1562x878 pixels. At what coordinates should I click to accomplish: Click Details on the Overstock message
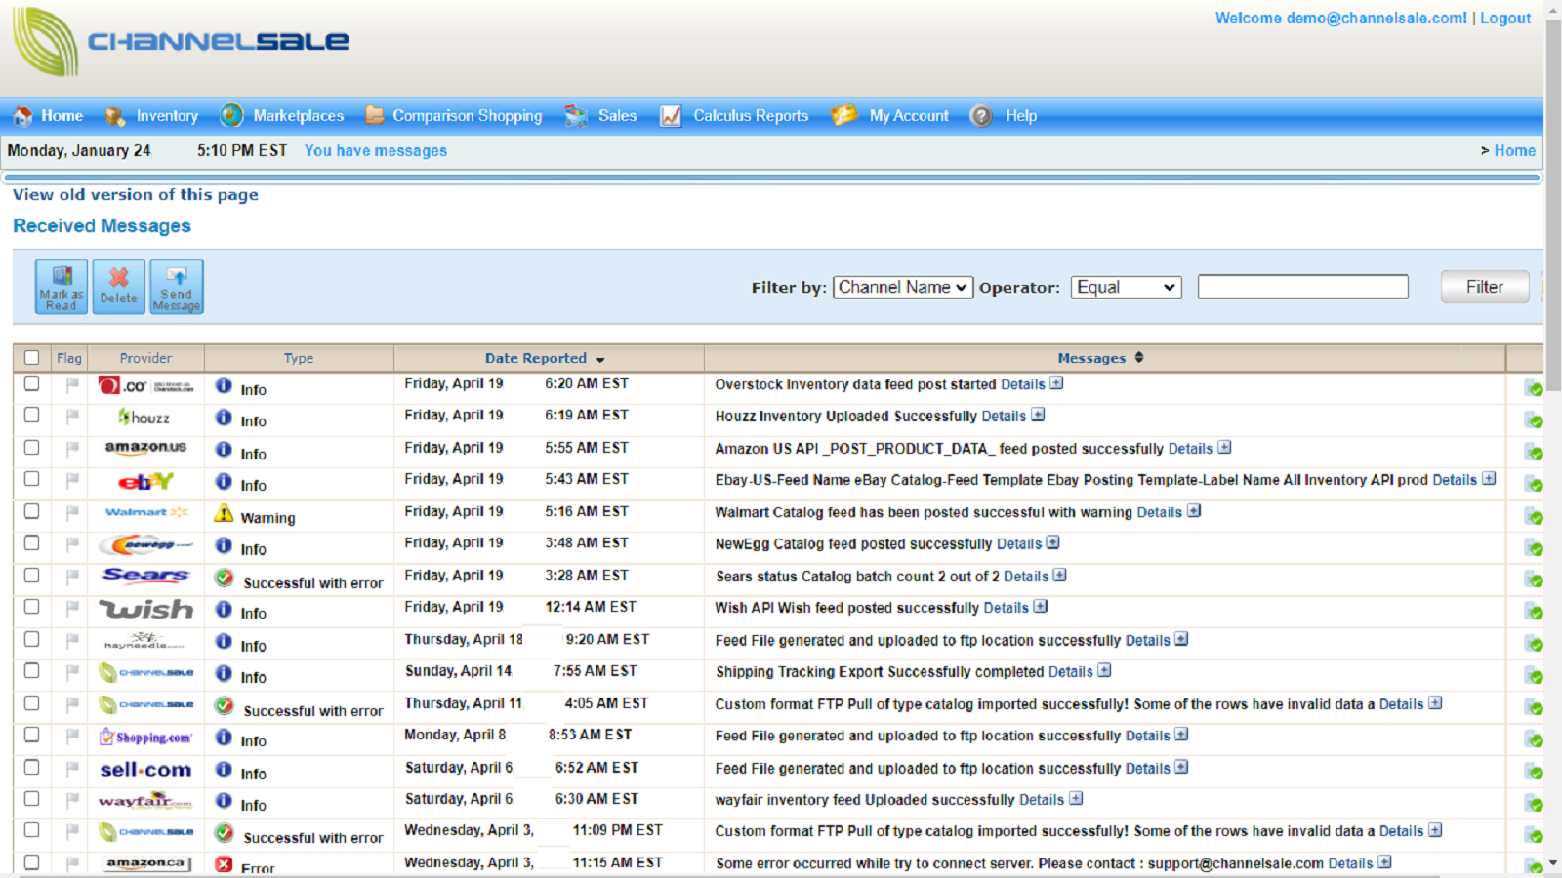point(1021,383)
